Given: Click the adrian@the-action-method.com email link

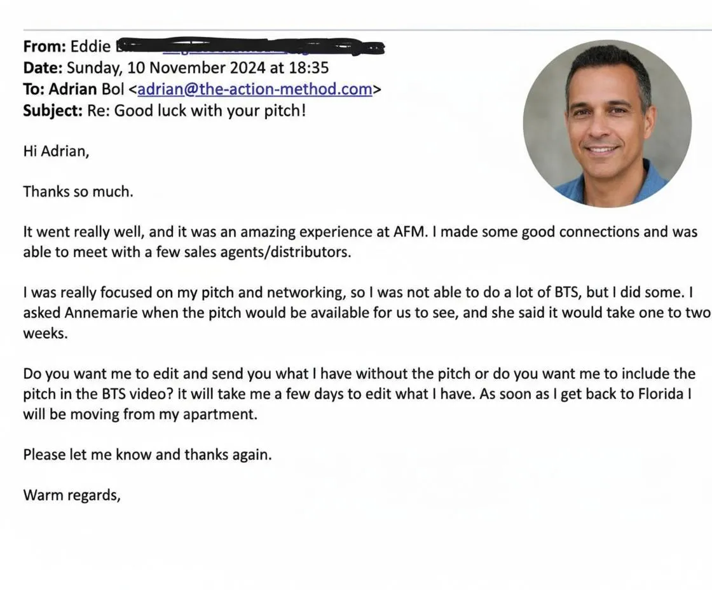Looking at the screenshot, I should click(x=254, y=89).
